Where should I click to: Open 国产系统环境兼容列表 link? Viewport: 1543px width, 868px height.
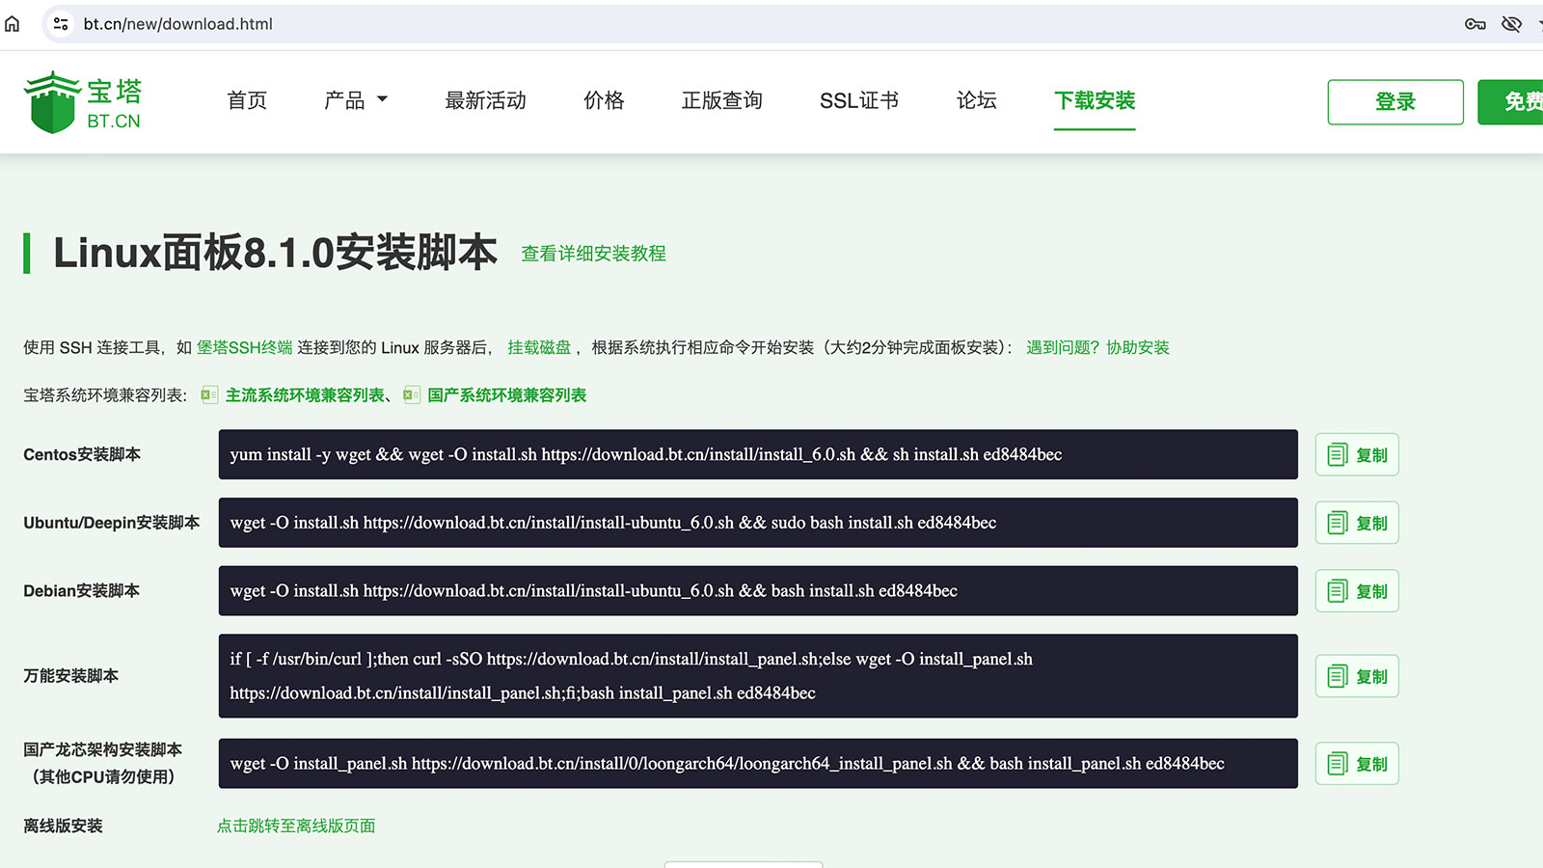(x=506, y=394)
